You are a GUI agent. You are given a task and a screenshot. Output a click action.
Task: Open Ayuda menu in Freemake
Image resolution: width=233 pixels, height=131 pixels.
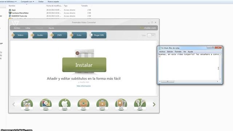coord(51,28)
